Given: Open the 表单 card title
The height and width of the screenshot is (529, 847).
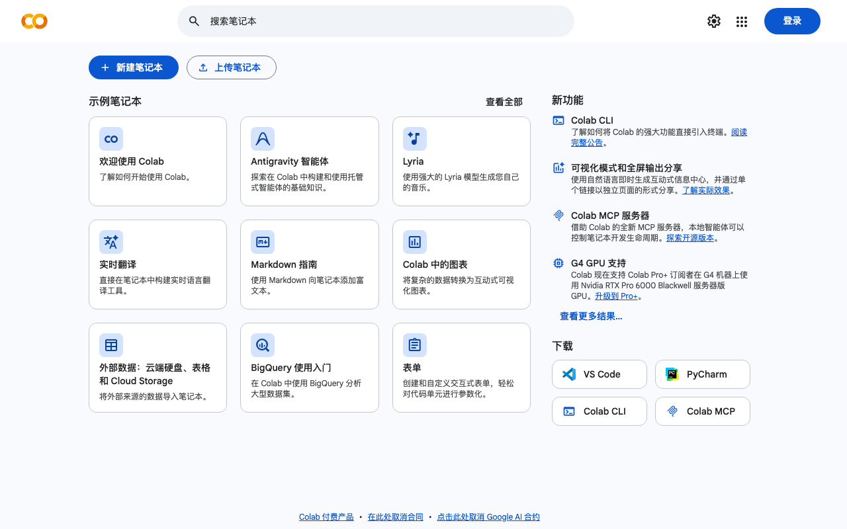Looking at the screenshot, I should (412, 368).
